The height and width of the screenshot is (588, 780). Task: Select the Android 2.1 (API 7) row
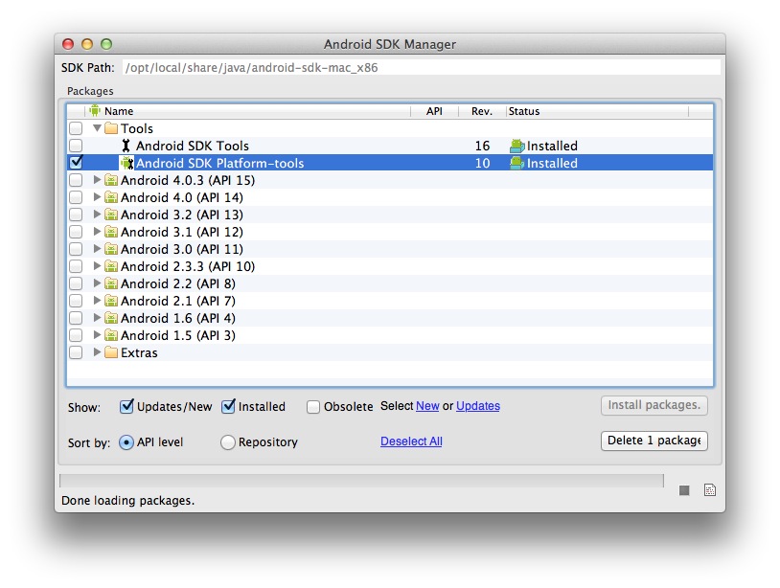click(390, 301)
